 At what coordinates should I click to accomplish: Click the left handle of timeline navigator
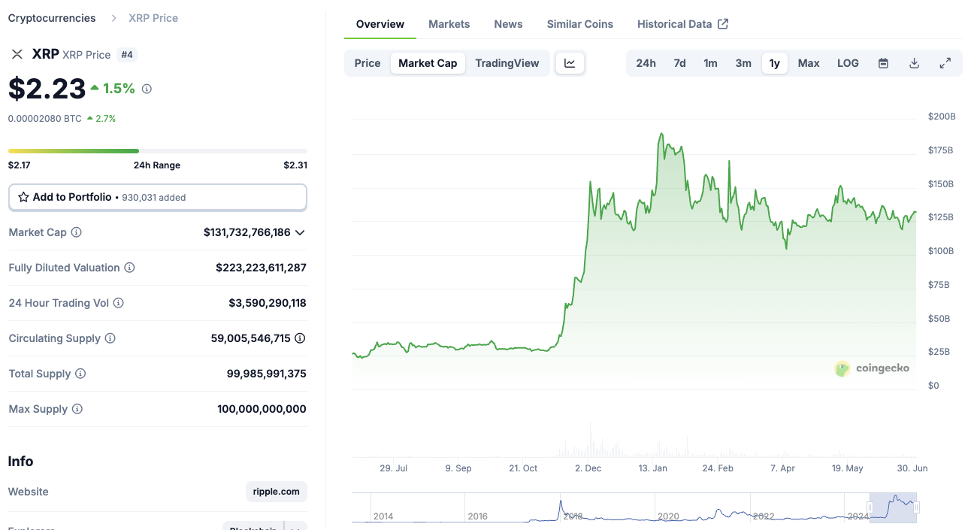point(870,507)
